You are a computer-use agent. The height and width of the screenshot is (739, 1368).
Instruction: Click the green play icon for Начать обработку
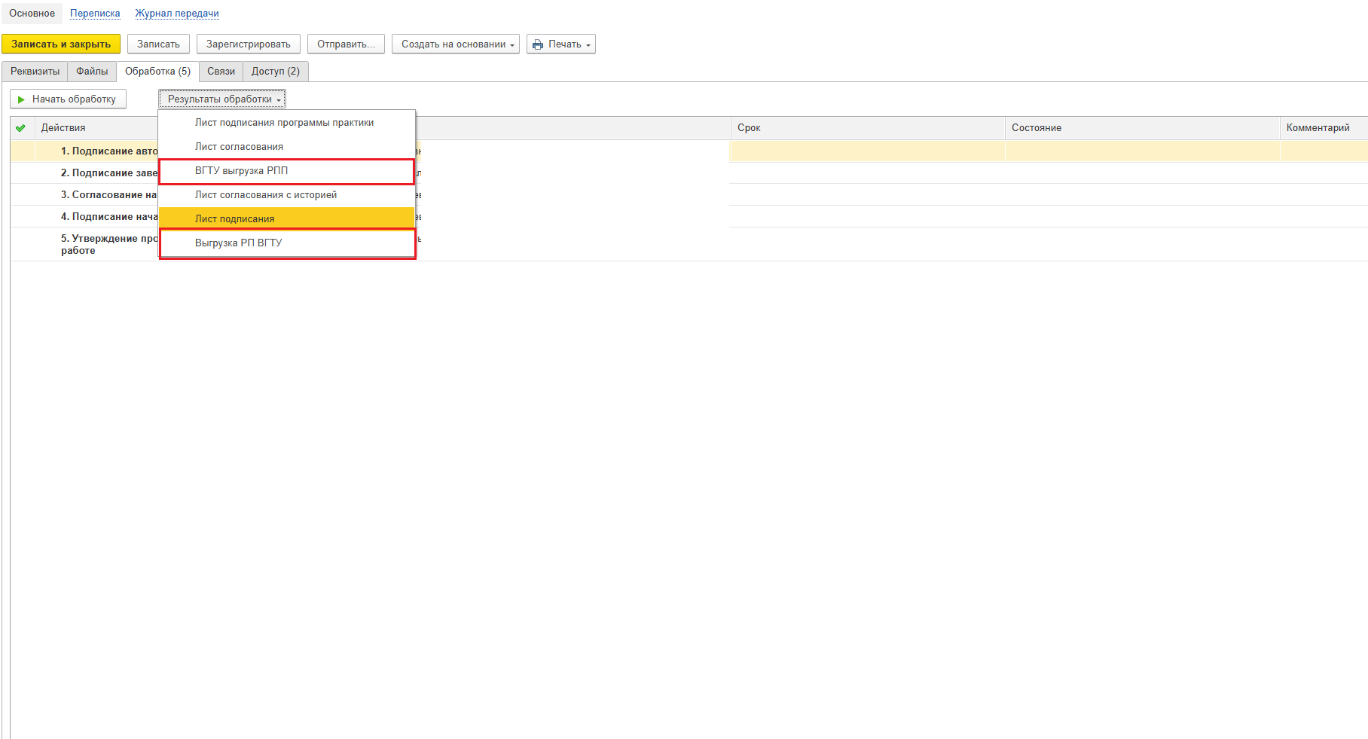[21, 99]
